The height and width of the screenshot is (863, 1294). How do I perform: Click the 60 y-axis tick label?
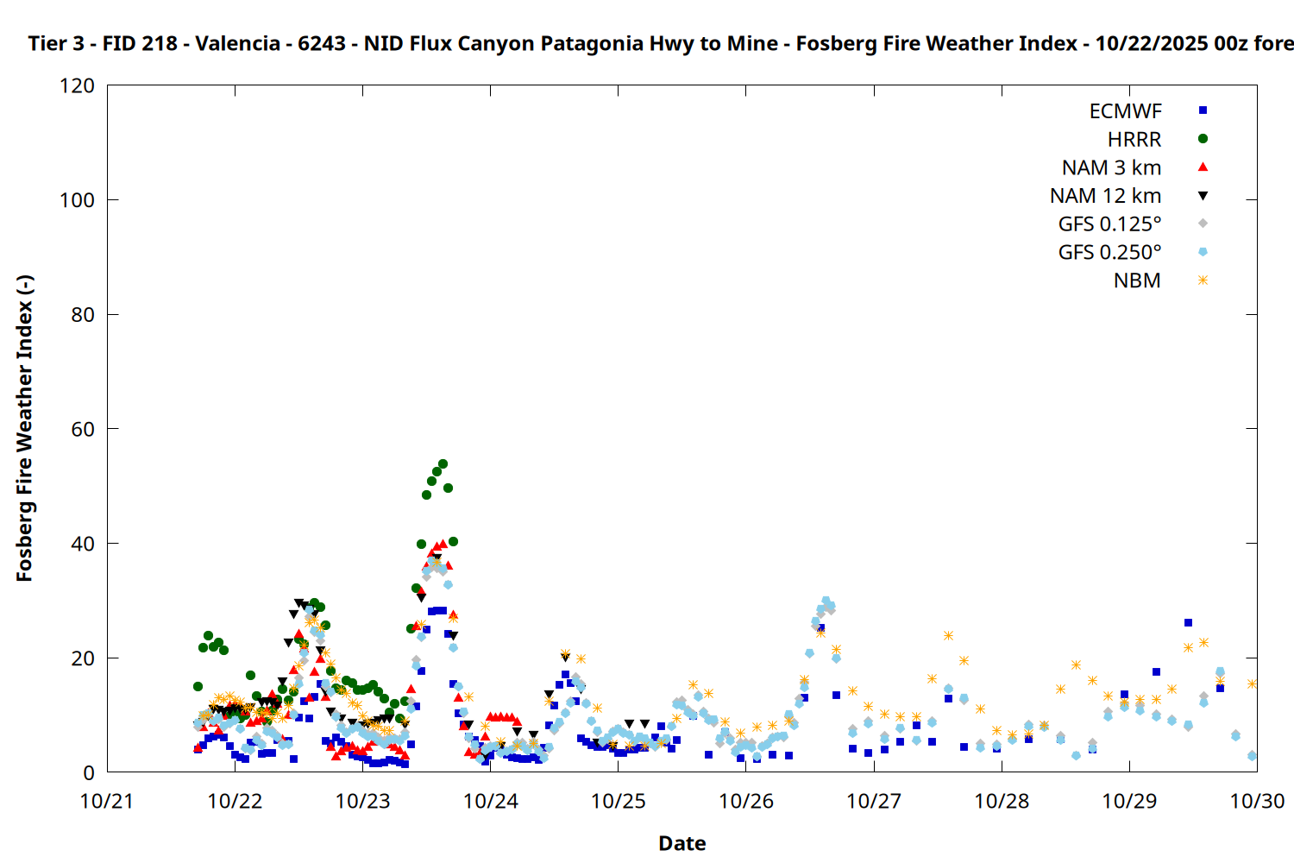[83, 429]
